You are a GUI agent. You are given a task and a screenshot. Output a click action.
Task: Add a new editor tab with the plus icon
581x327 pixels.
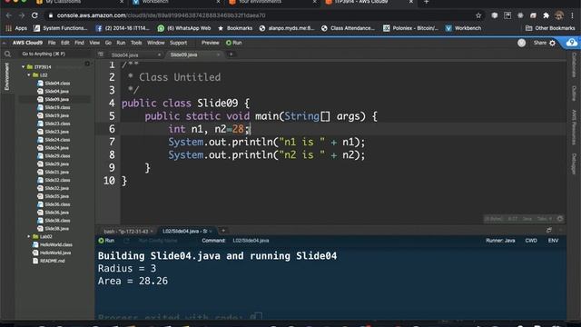tap(231, 54)
